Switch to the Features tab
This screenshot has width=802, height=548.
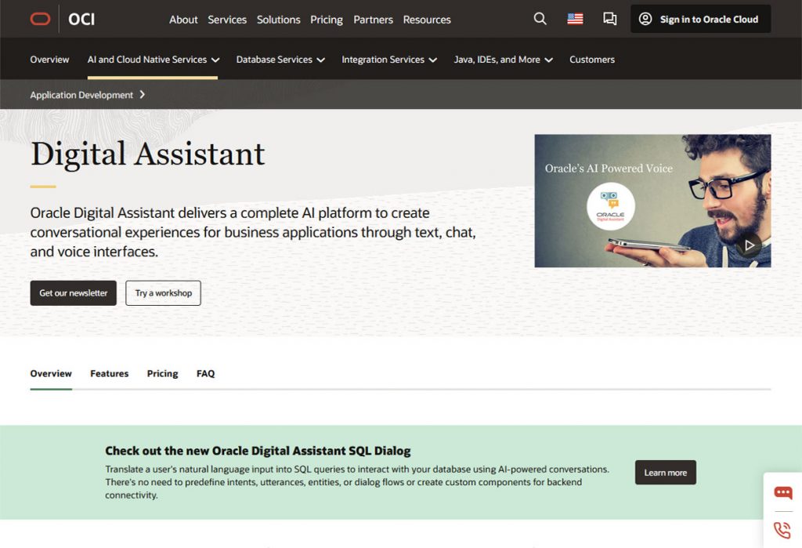pyautogui.click(x=109, y=374)
